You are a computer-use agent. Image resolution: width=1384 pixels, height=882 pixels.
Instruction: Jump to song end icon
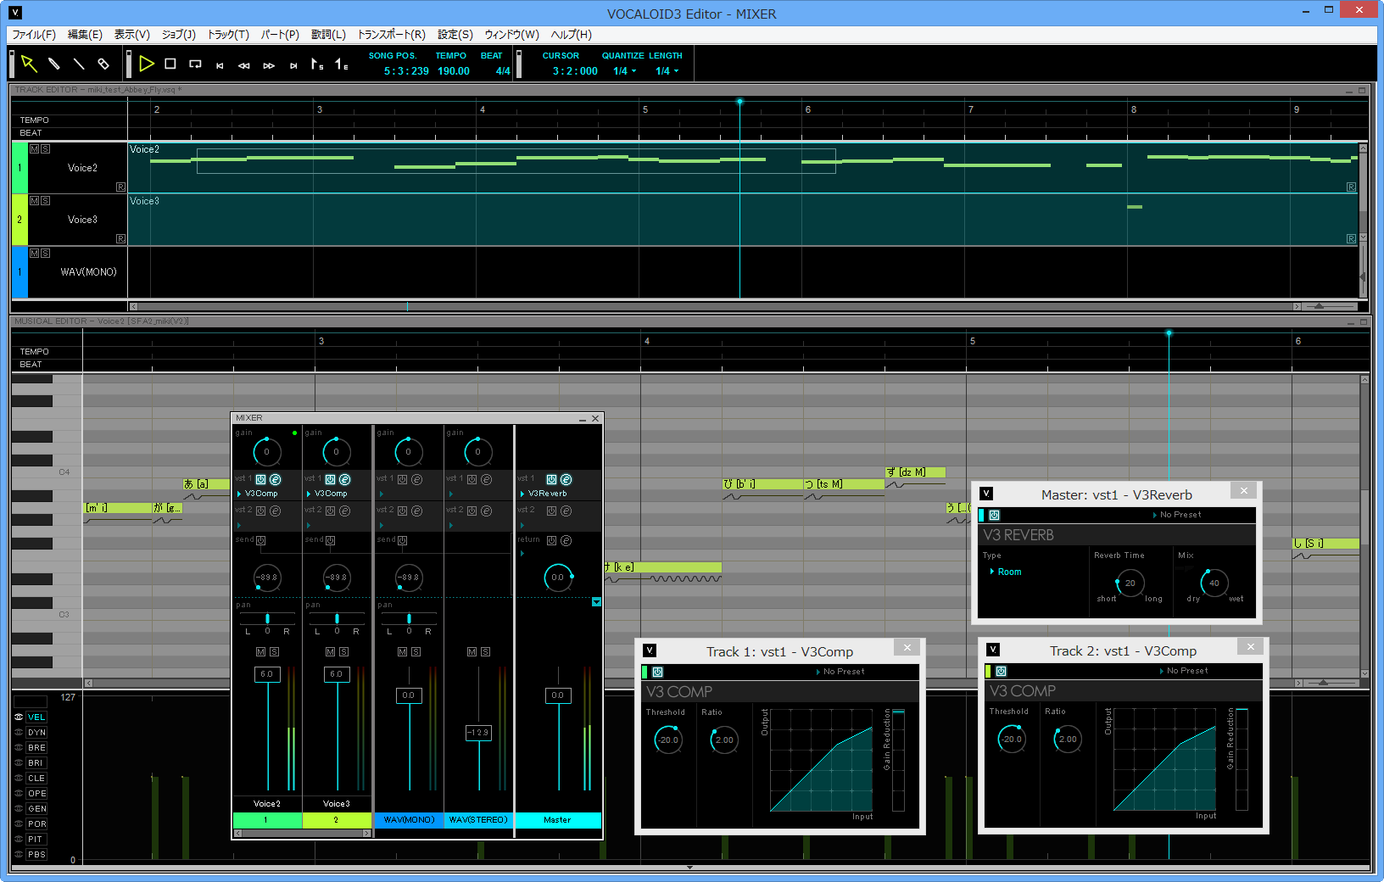click(x=293, y=65)
